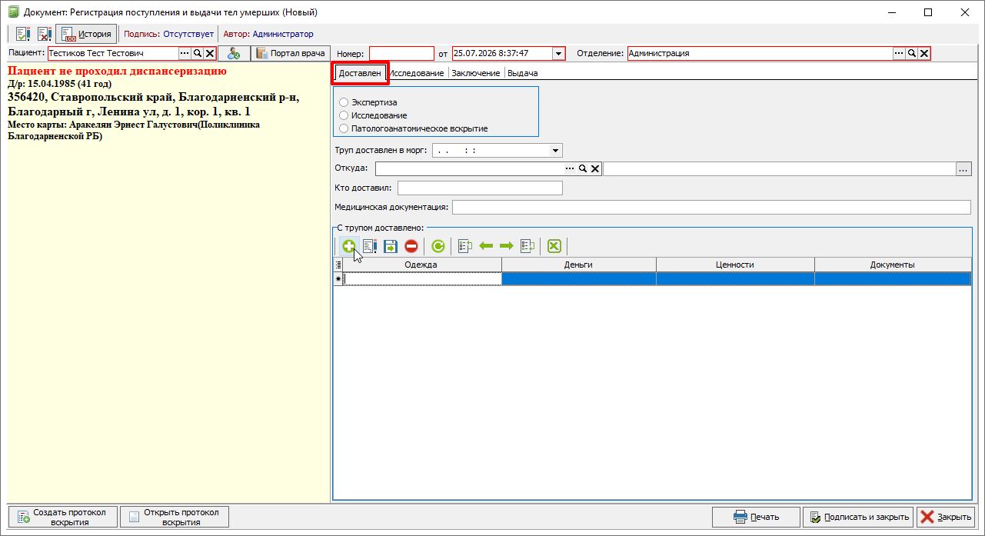The image size is (985, 536).
Task: Click the list icon after the right arrow
Action: (x=527, y=246)
